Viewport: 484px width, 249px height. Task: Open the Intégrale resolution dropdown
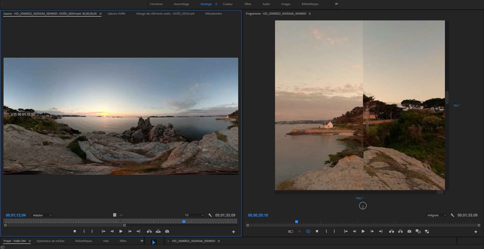(x=436, y=215)
